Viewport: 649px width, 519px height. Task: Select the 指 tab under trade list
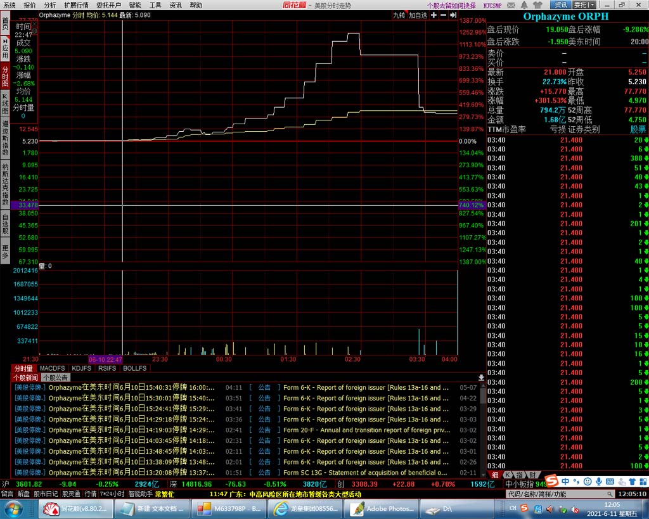coord(520,475)
